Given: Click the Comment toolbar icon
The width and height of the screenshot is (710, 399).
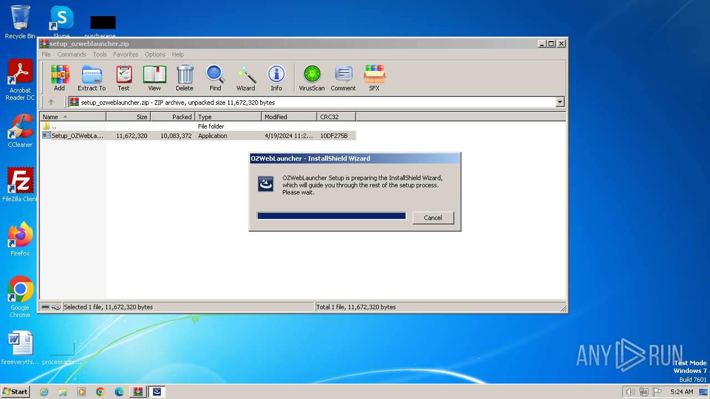Looking at the screenshot, I should (343, 78).
